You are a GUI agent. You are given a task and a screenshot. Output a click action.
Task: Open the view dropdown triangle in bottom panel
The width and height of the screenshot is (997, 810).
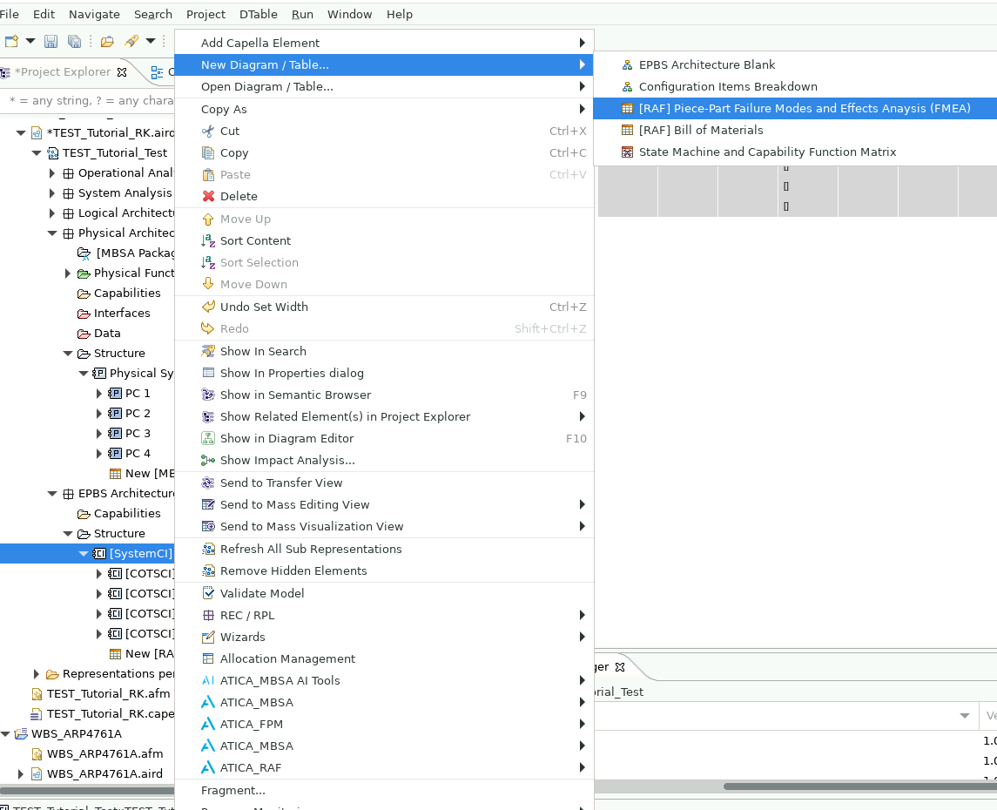click(965, 716)
